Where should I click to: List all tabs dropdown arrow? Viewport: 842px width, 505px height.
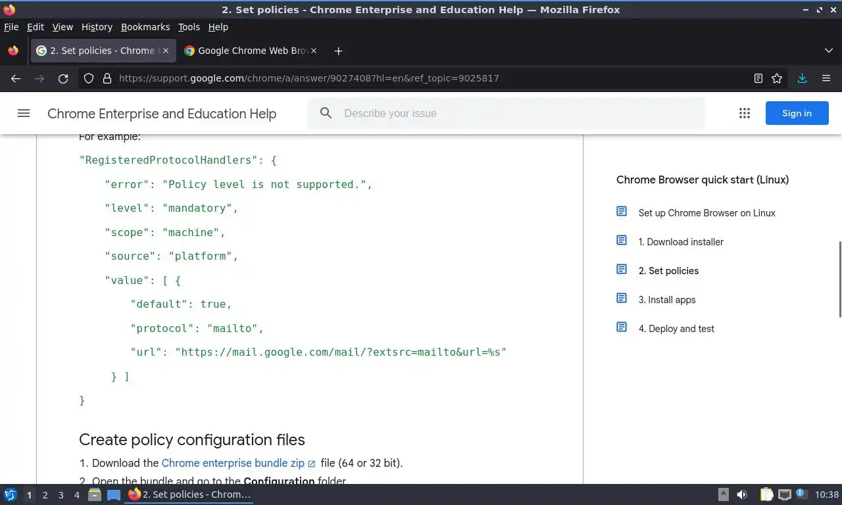(x=828, y=51)
